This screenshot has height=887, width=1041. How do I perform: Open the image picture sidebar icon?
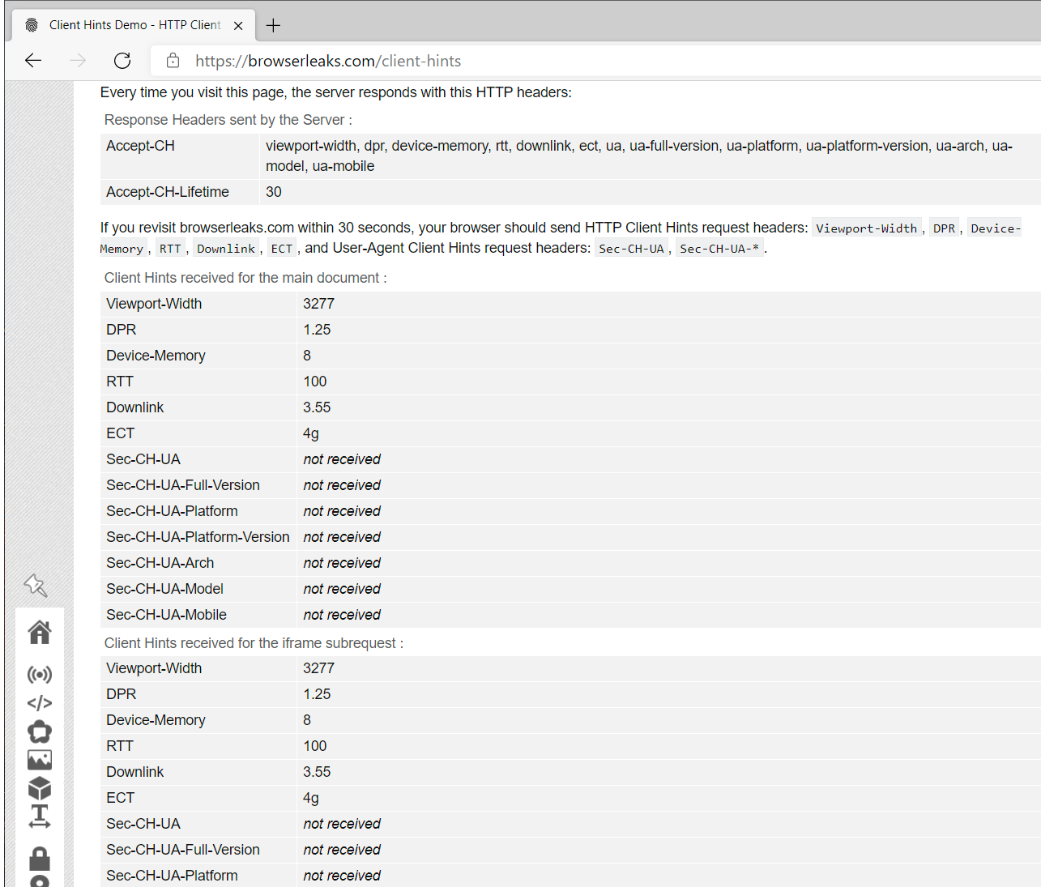[x=40, y=760]
